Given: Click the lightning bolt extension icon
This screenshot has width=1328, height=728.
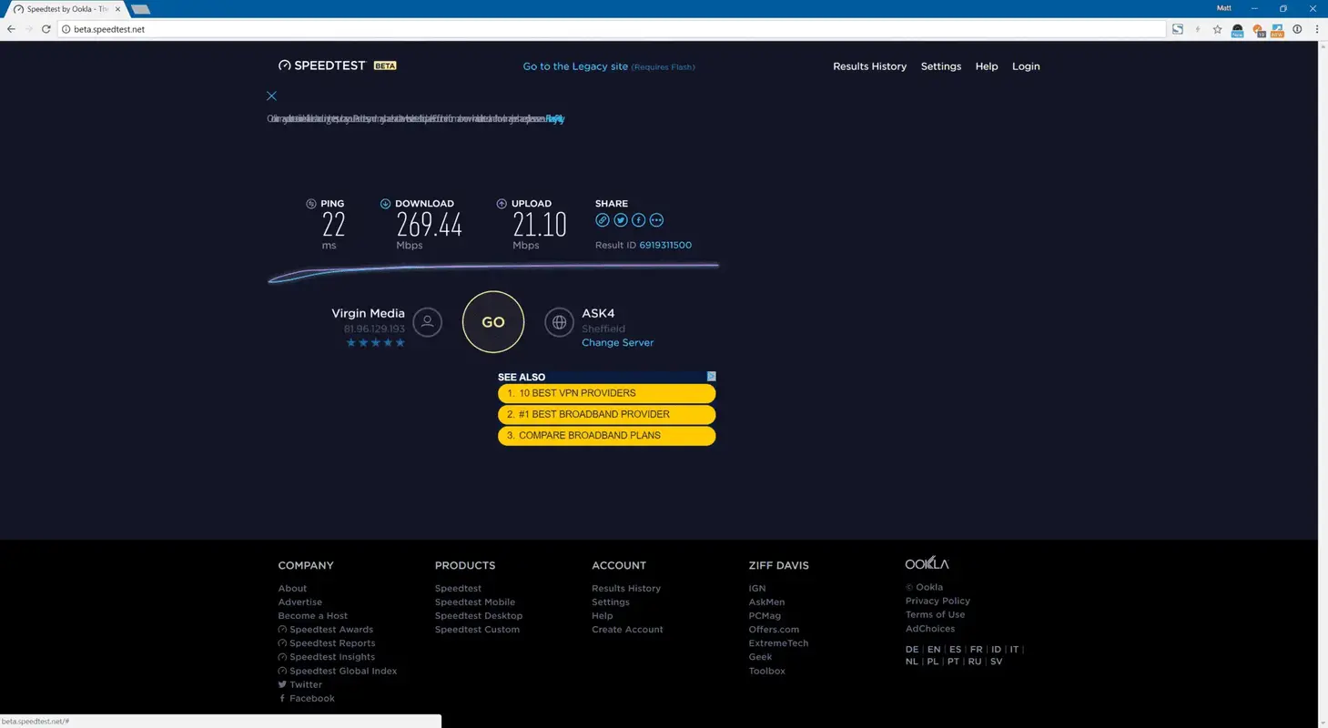Looking at the screenshot, I should [x=1197, y=29].
